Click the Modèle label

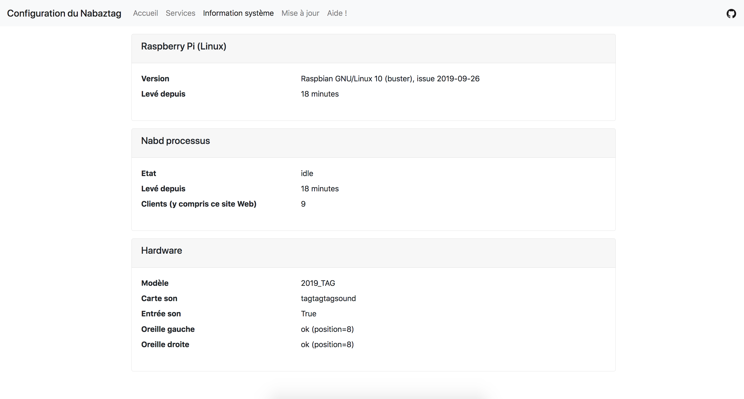tap(155, 283)
